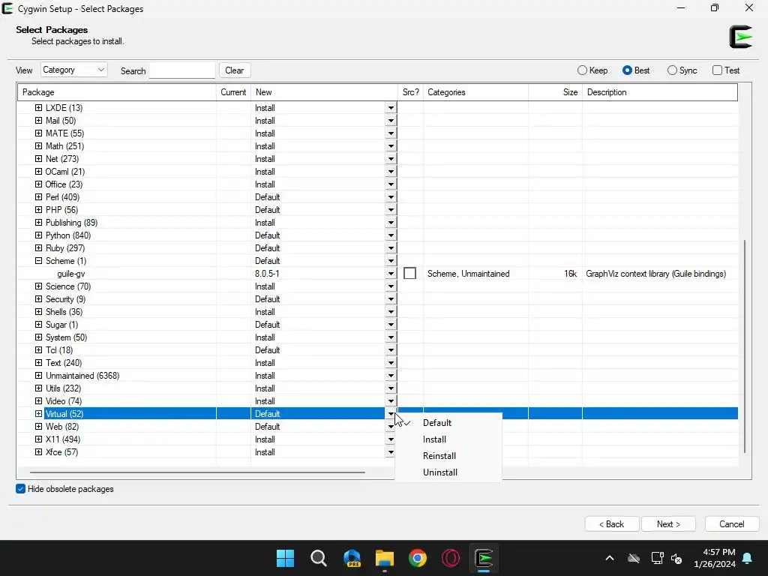
Task: Click the Package column header
Action: [x=117, y=92]
